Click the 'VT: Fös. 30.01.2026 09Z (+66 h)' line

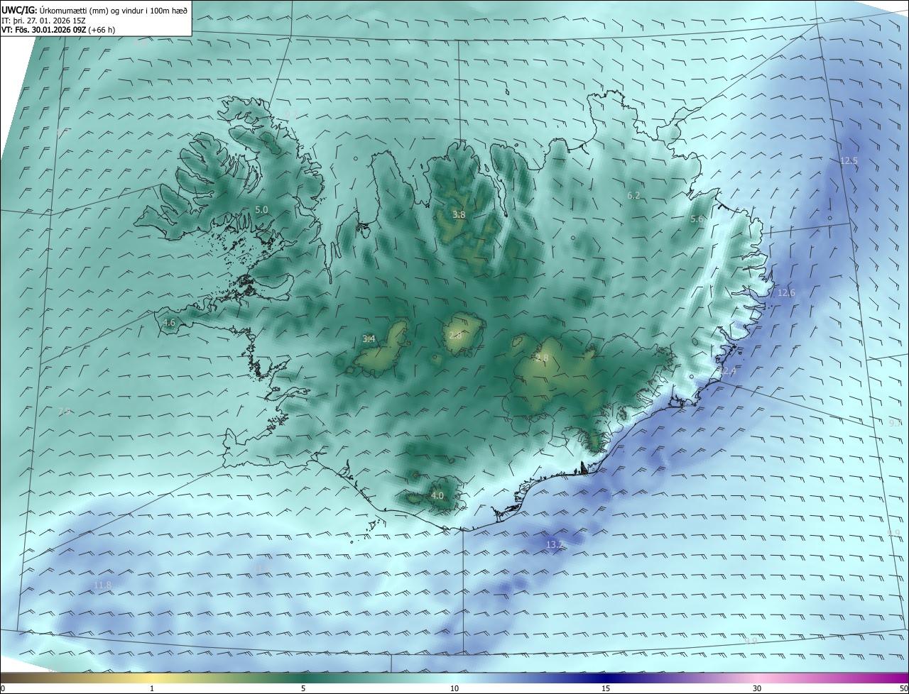pyautogui.click(x=59, y=30)
